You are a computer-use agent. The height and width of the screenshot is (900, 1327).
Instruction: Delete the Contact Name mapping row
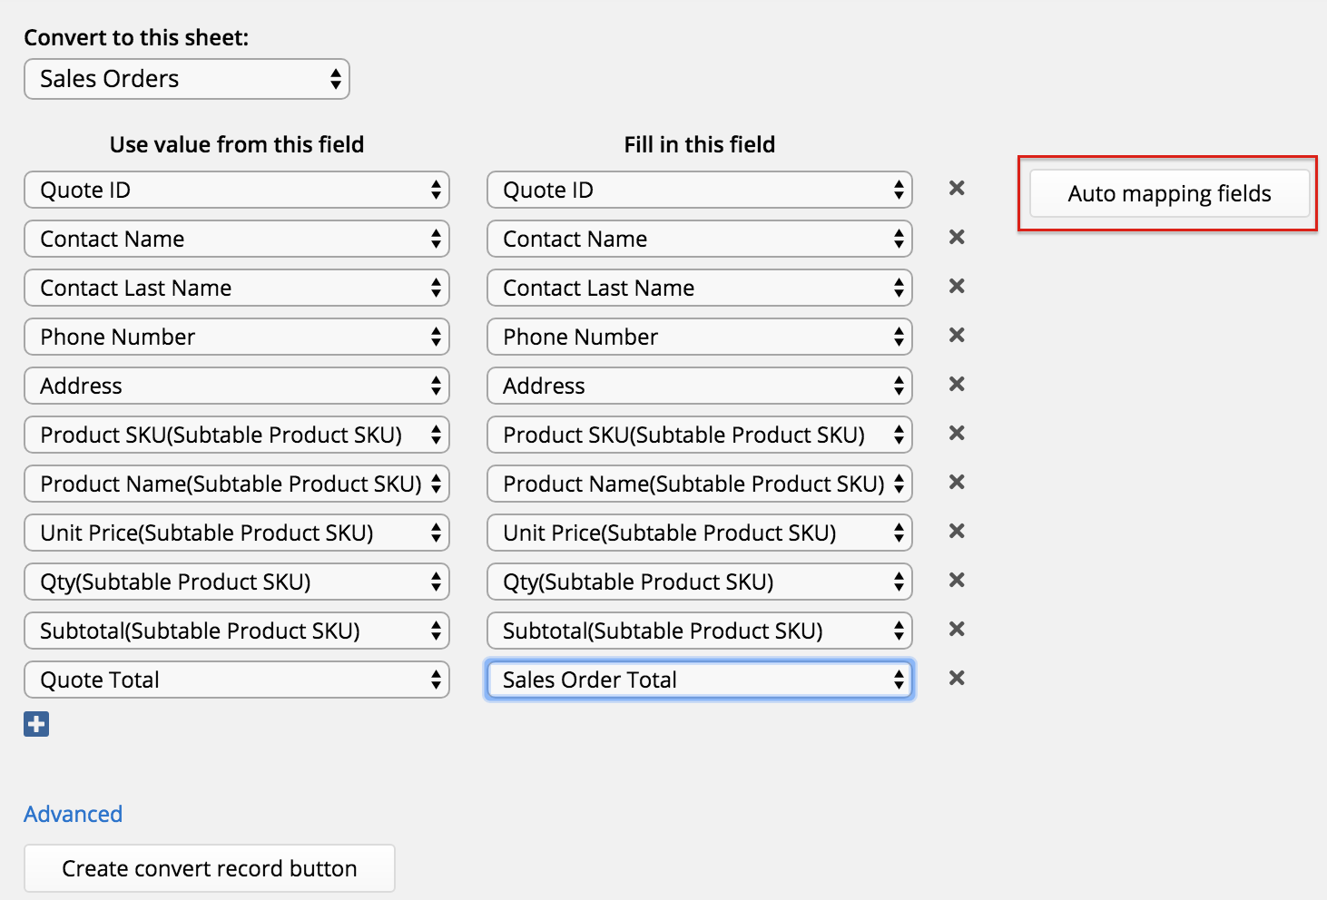[x=957, y=238]
